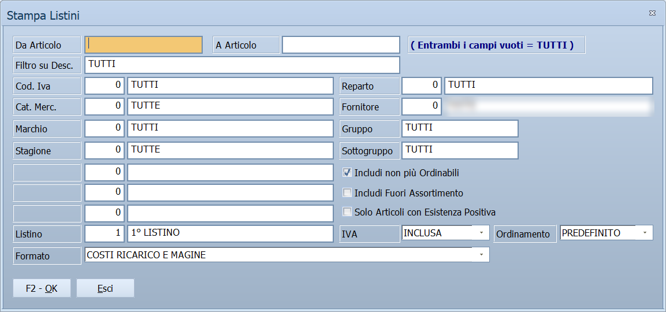Click the Cat. Merc. description field
The height and width of the screenshot is (312, 666).
230,107
